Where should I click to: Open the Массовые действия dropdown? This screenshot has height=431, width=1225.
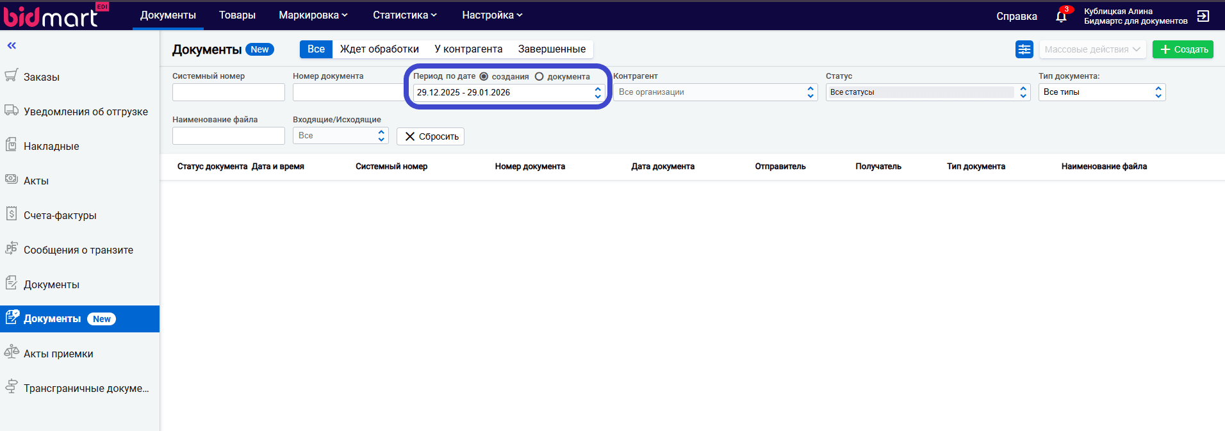pos(1092,49)
